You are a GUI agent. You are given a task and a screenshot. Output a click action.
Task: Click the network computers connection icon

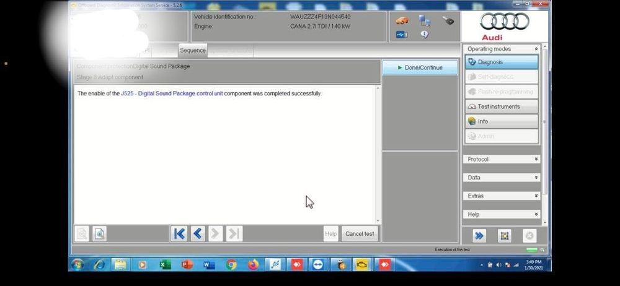tap(425, 20)
